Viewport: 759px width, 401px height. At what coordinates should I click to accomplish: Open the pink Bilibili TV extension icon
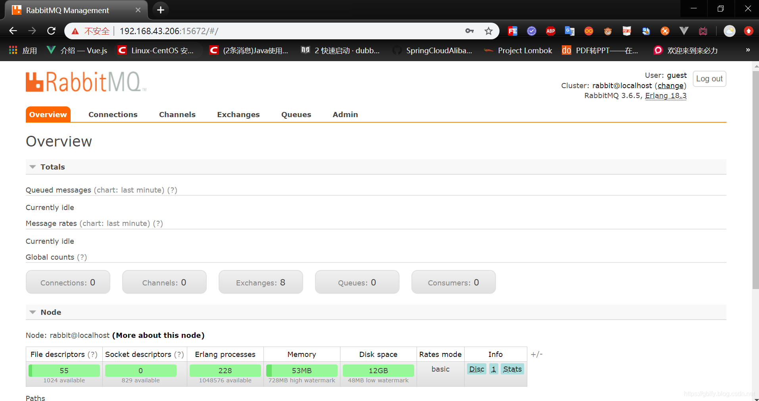coord(703,31)
